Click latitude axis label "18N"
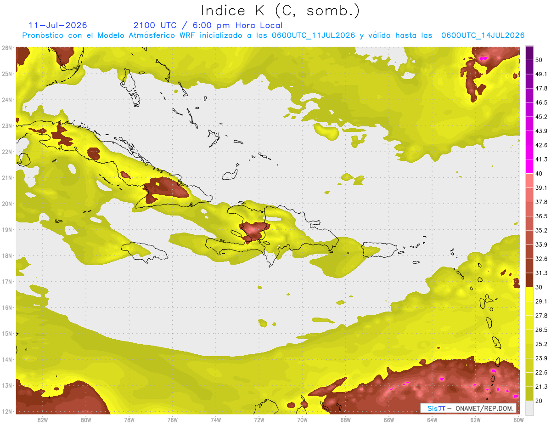 pyautogui.click(x=6, y=256)
